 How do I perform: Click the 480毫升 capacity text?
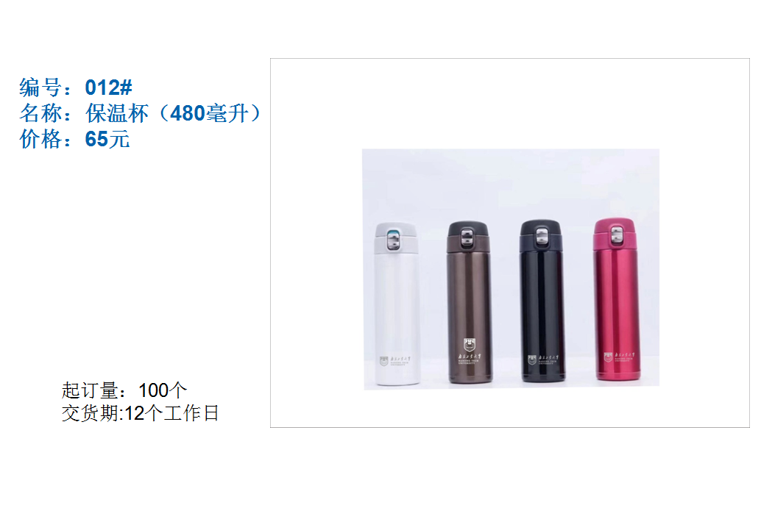coord(209,113)
